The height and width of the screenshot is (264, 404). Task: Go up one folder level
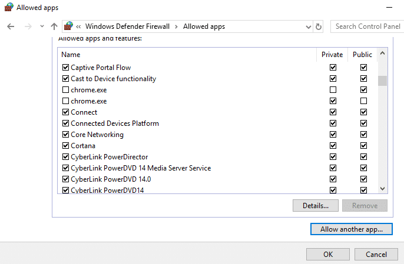pos(54,26)
